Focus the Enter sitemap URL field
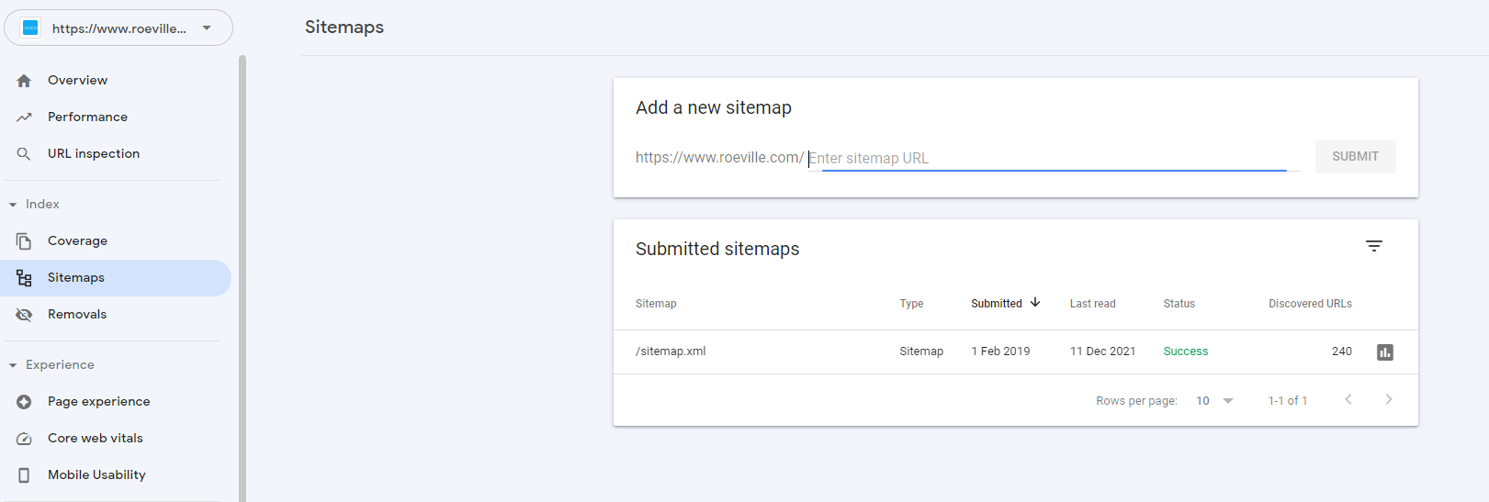This screenshot has width=1489, height=502. [1054, 159]
